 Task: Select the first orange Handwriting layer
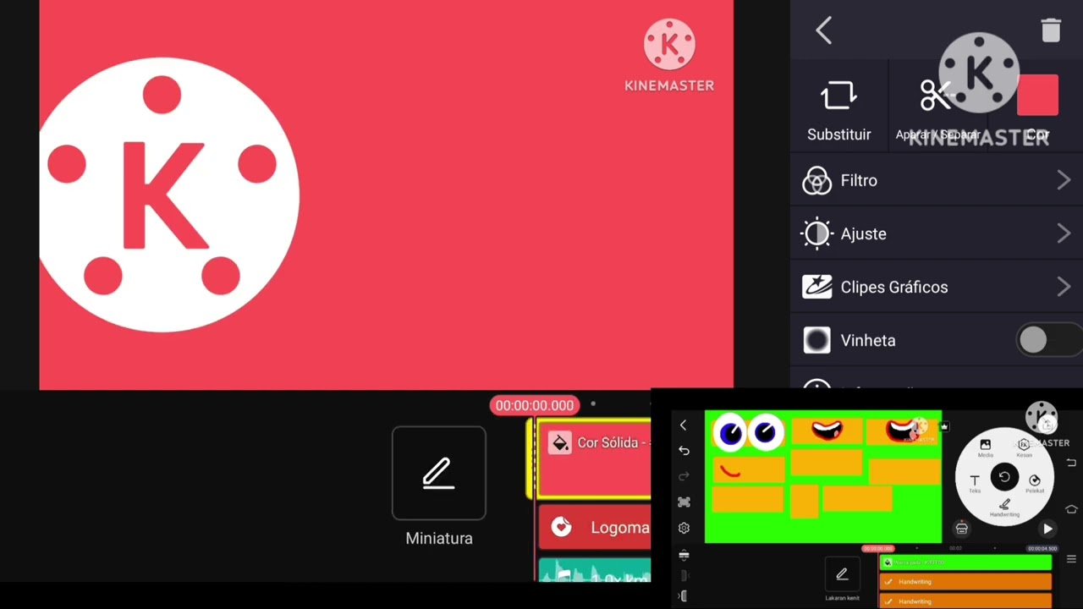pyautogui.click(x=965, y=581)
